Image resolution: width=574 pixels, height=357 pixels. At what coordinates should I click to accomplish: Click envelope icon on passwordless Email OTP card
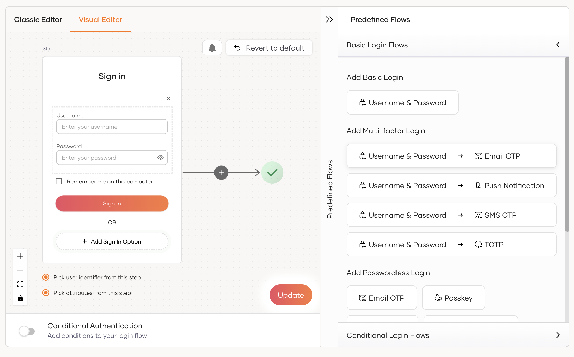[363, 298]
